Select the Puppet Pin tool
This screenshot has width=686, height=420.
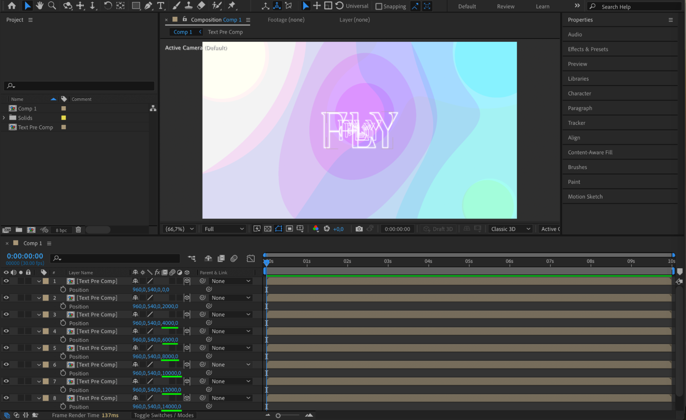pos(232,6)
